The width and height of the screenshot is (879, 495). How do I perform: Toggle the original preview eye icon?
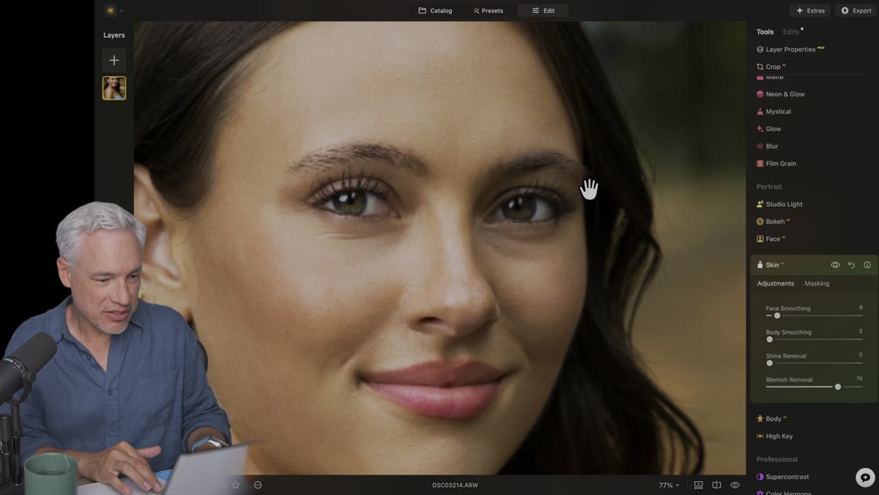(x=735, y=485)
